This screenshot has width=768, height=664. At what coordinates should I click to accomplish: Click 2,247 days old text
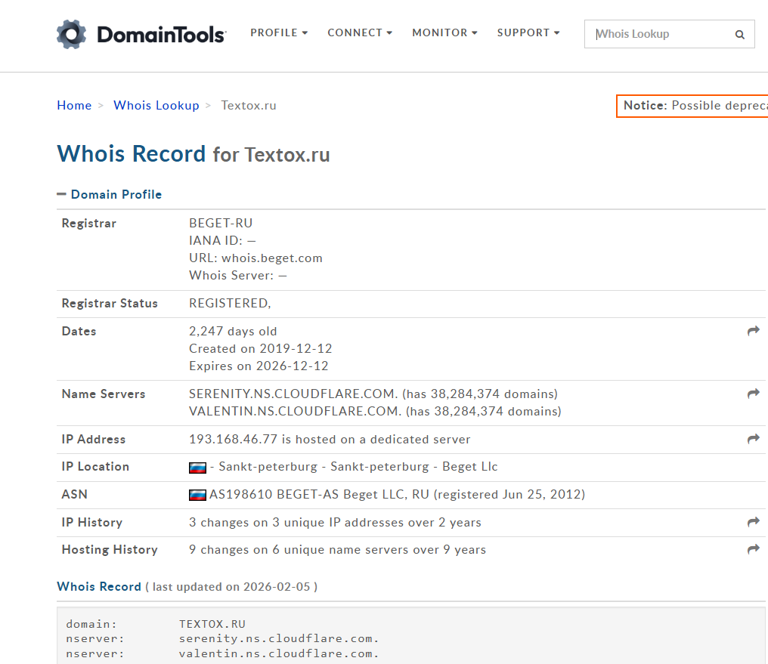233,332
